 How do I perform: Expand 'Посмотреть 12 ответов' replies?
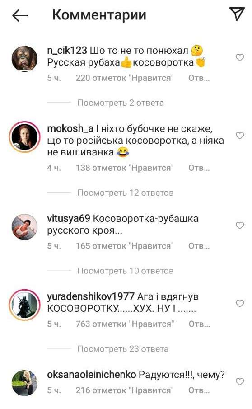coord(126,193)
